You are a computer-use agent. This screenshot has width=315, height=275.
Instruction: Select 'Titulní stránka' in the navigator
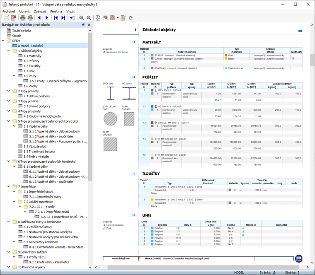[22, 31]
